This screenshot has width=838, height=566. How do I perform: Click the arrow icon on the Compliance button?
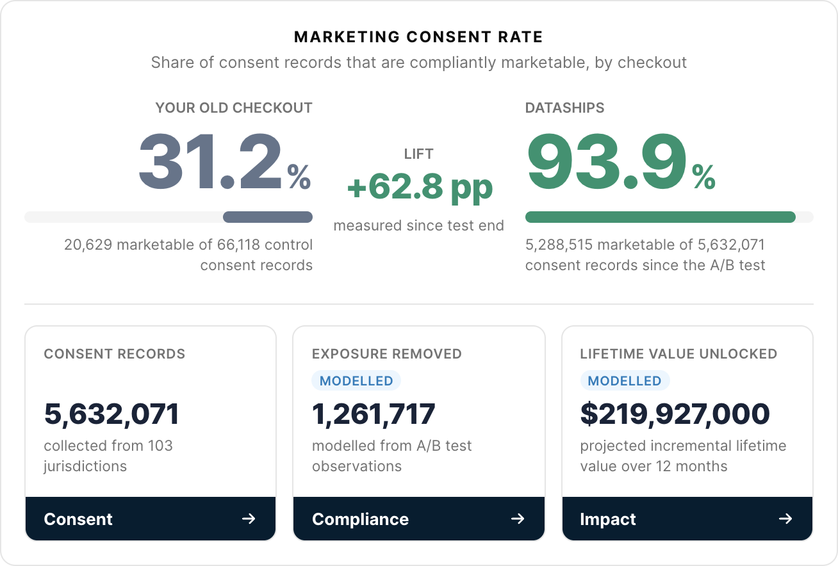point(518,519)
